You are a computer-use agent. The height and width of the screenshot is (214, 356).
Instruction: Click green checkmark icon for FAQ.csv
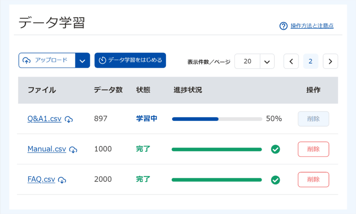[x=275, y=180]
